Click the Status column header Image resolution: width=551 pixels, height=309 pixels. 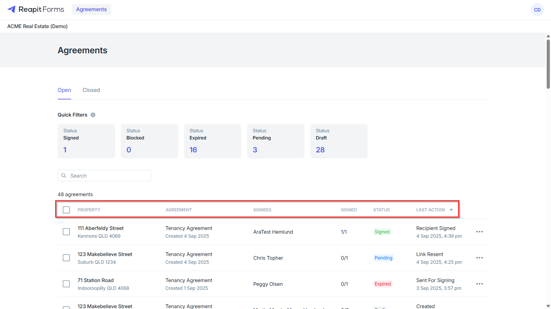[x=381, y=210]
